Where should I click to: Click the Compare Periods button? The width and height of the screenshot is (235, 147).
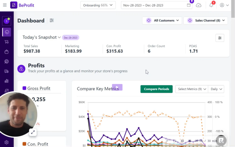pos(156,89)
